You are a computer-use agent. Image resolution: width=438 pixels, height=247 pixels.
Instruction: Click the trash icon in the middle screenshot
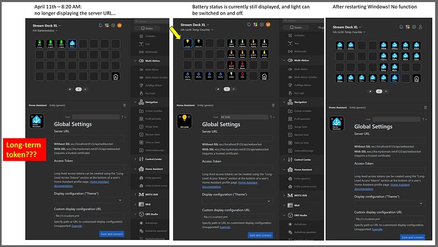click(x=273, y=105)
